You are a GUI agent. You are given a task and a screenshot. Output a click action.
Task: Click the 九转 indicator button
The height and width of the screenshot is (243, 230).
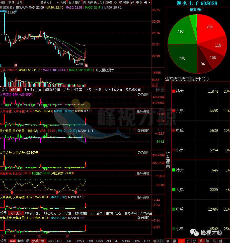tap(63, 3)
